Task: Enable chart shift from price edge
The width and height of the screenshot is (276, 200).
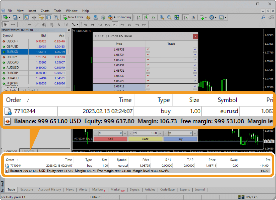Action: pos(193,17)
